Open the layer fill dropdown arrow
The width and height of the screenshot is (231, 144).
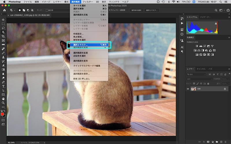(229, 84)
